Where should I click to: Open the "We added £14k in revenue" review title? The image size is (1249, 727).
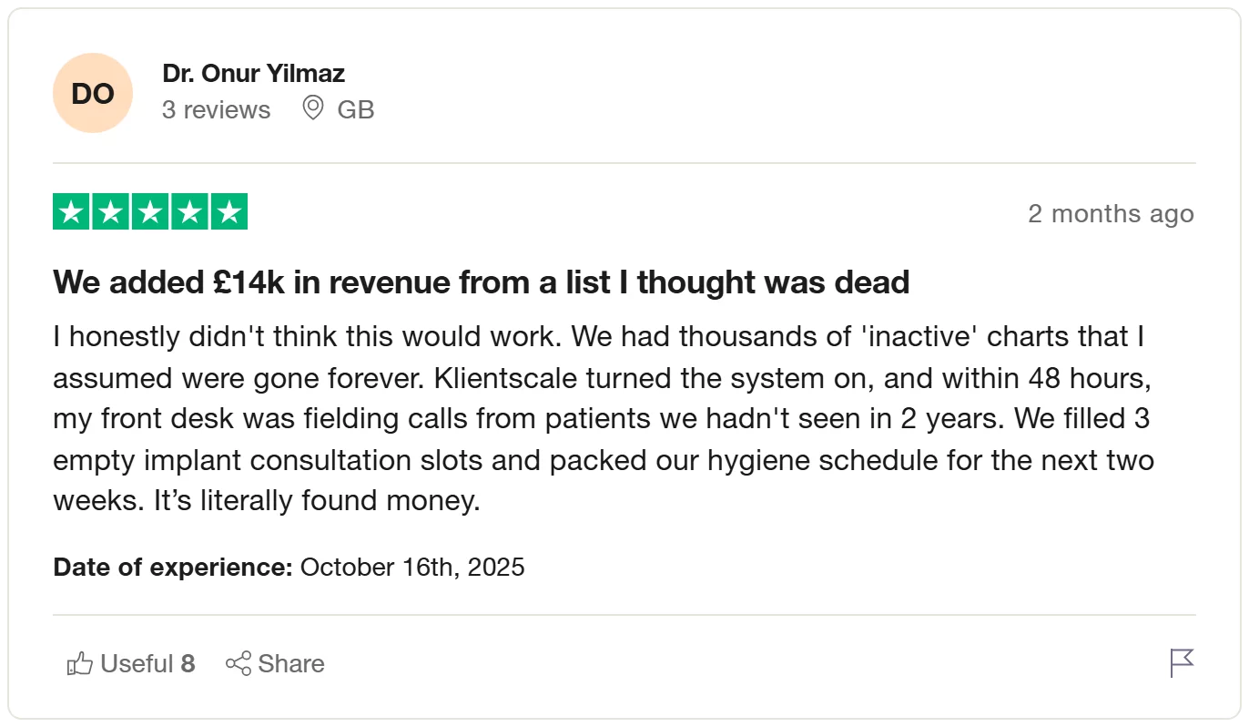click(481, 282)
